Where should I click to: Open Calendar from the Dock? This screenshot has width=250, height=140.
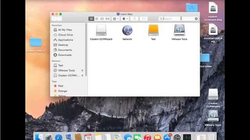tap(88, 137)
